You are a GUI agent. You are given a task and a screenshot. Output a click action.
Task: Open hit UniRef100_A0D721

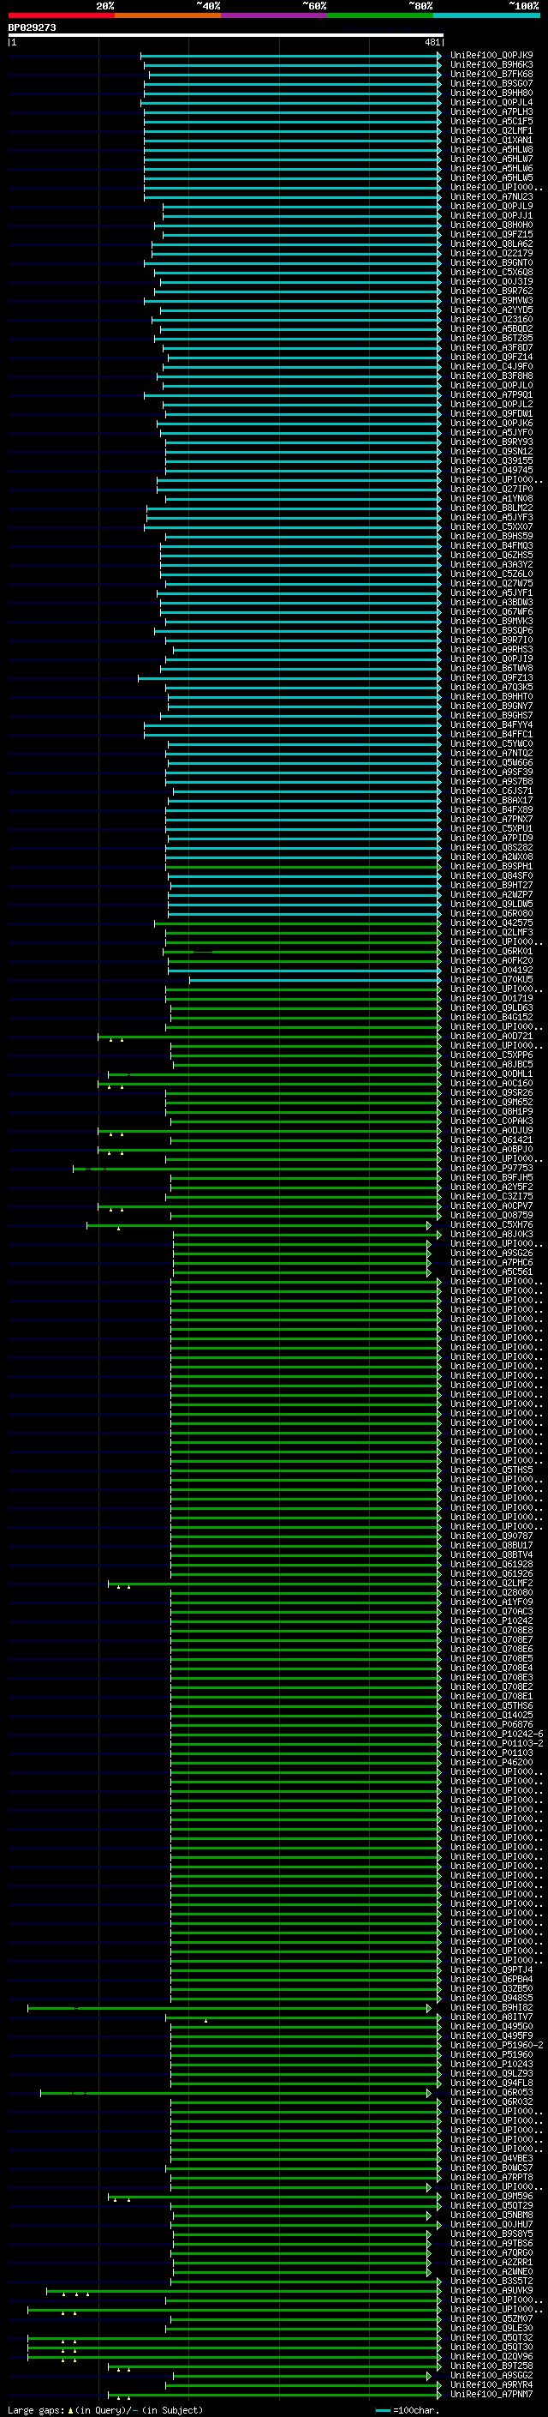pos(491,1037)
